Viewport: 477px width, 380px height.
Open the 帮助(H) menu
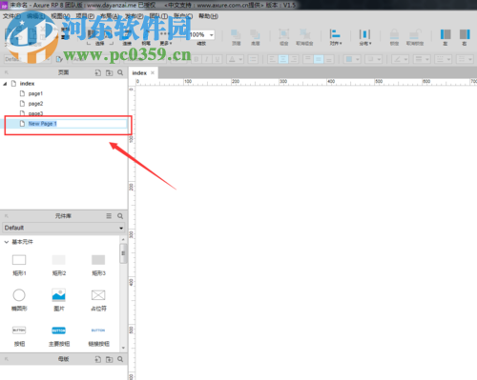208,16
